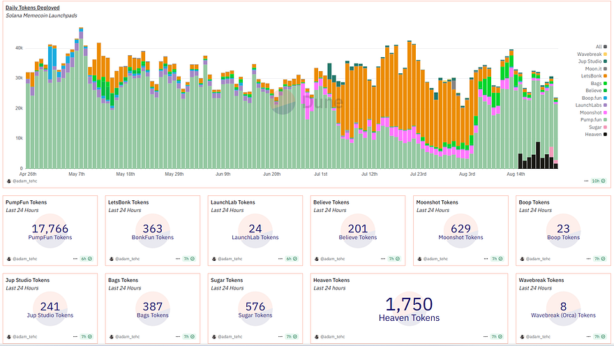
Task: Open the @adam_tehc link on the LetsBonk Tokens card
Action: click(x=127, y=259)
